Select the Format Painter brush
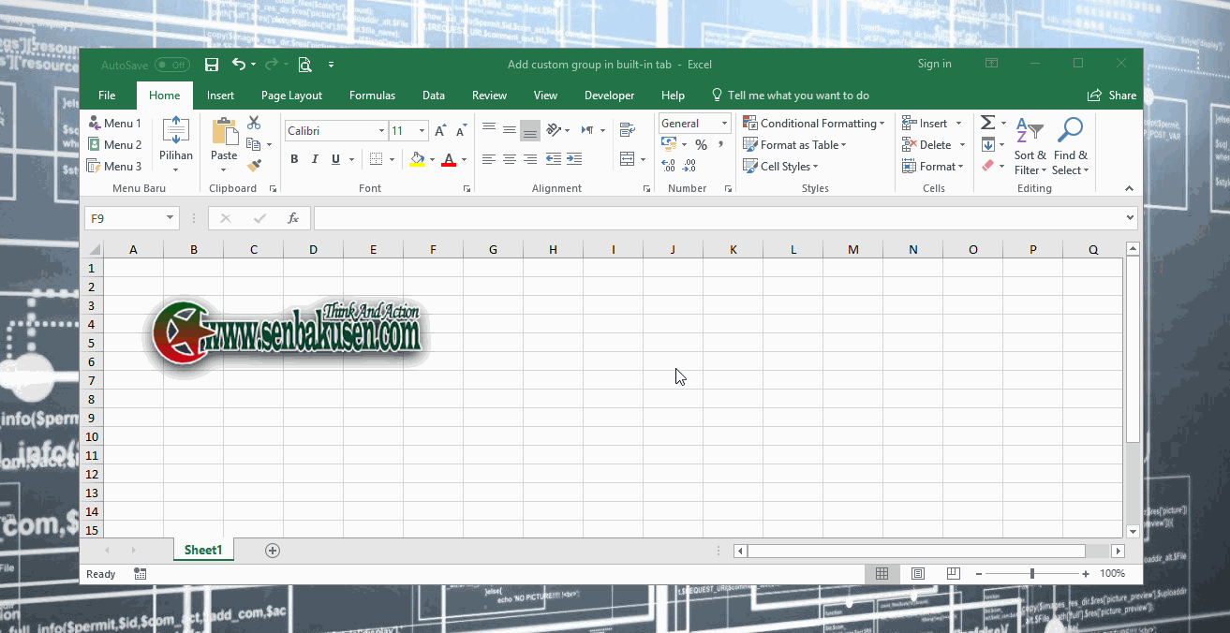The image size is (1230, 633). click(254, 166)
